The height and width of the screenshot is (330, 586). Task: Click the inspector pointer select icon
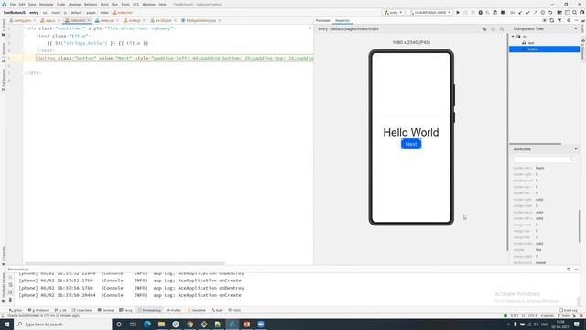click(484, 28)
